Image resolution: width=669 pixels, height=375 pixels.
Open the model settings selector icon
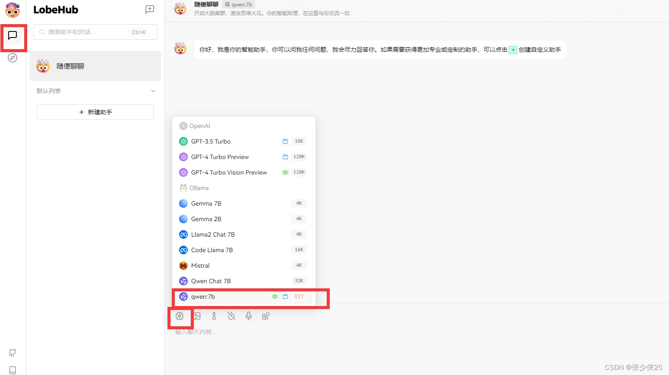pyautogui.click(x=180, y=316)
